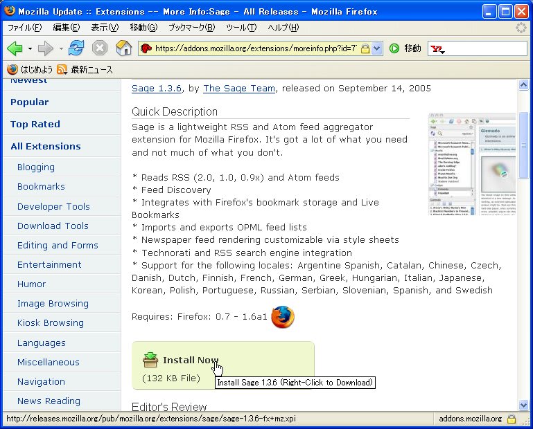The height and width of the screenshot is (429, 533).
Task: Click the Install Now package icon
Action: tap(150, 360)
